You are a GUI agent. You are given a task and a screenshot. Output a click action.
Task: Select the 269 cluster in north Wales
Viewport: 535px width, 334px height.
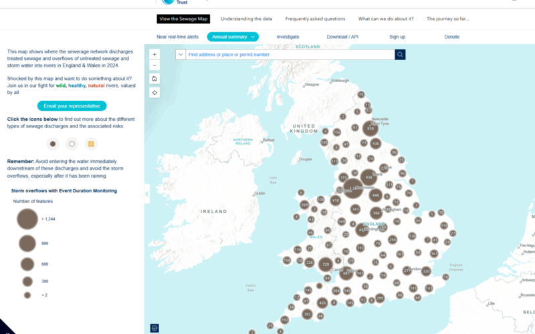304,205
